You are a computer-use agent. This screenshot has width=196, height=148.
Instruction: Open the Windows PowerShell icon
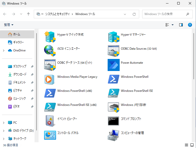tap(114, 79)
